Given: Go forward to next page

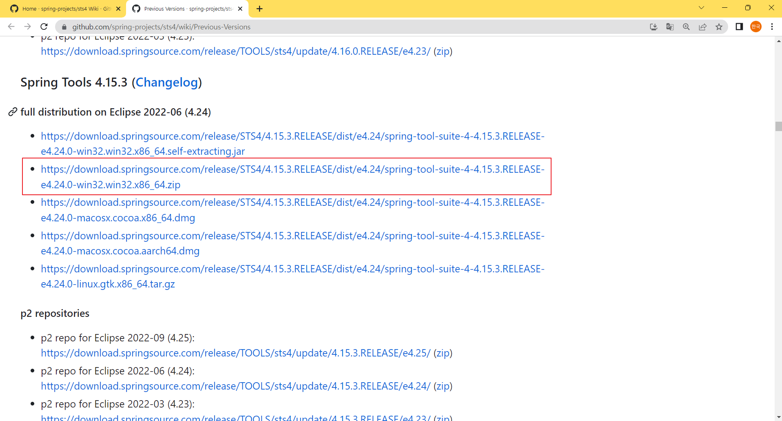Looking at the screenshot, I should (27, 27).
